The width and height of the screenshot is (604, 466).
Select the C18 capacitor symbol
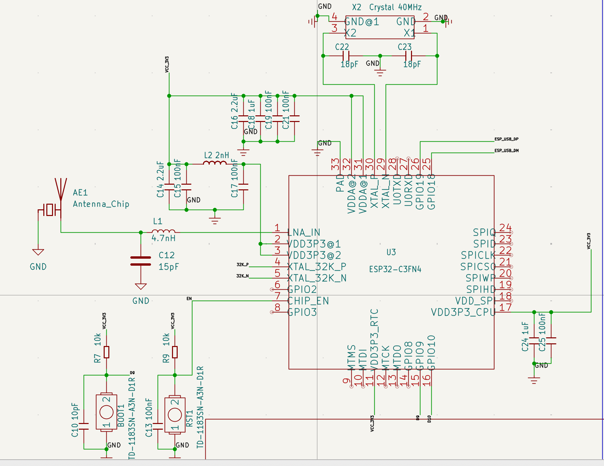coord(260,119)
